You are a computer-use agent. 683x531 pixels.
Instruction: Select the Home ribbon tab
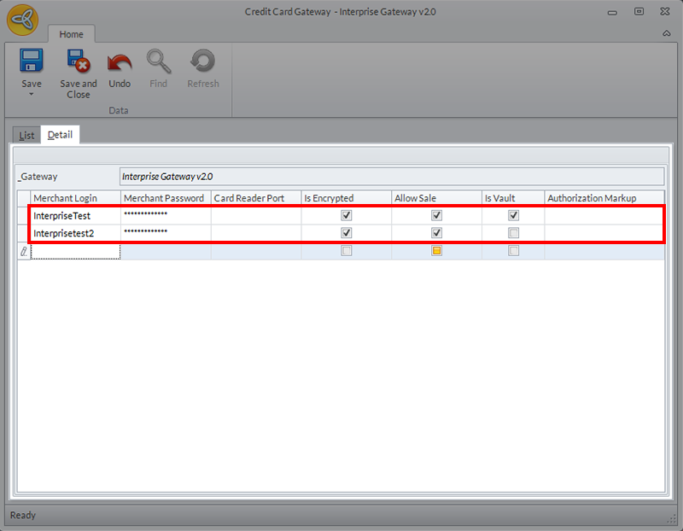click(71, 34)
